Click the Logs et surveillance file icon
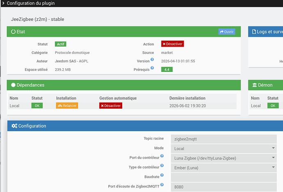283x192 pixels. pos(254,31)
